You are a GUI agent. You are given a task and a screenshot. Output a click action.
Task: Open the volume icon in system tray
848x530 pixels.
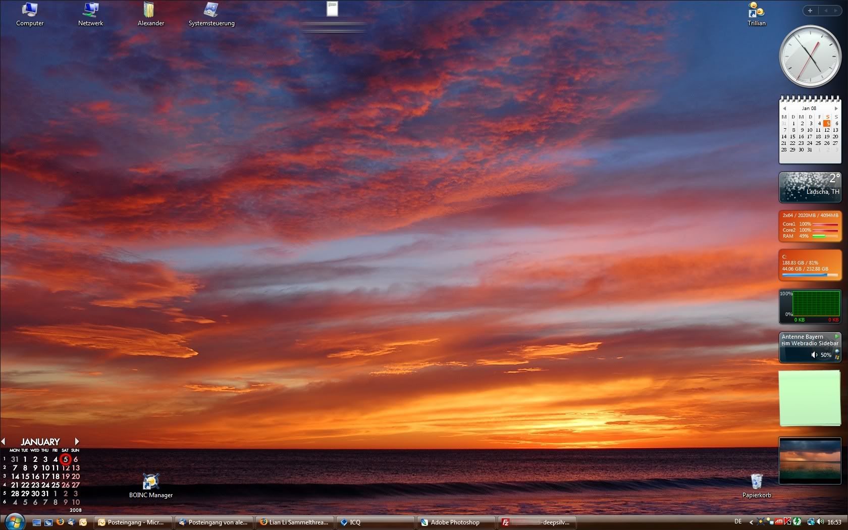click(819, 522)
